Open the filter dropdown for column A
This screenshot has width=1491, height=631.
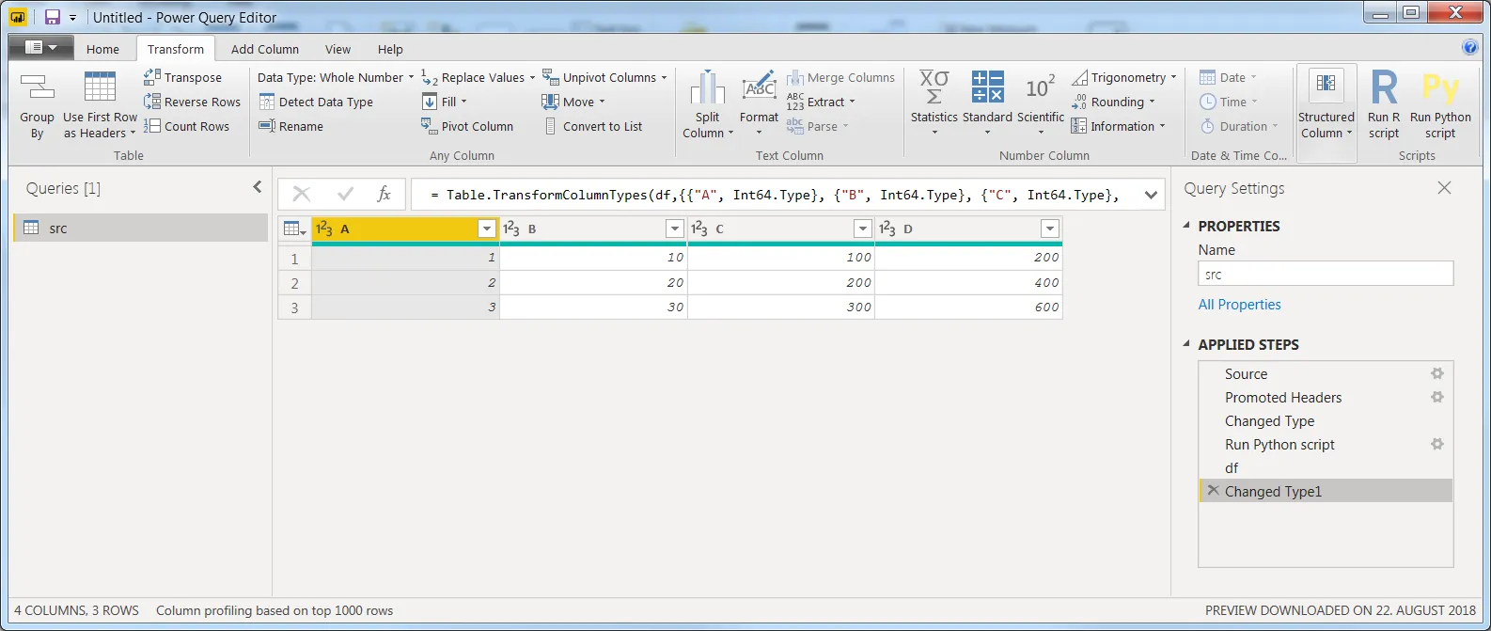(487, 229)
